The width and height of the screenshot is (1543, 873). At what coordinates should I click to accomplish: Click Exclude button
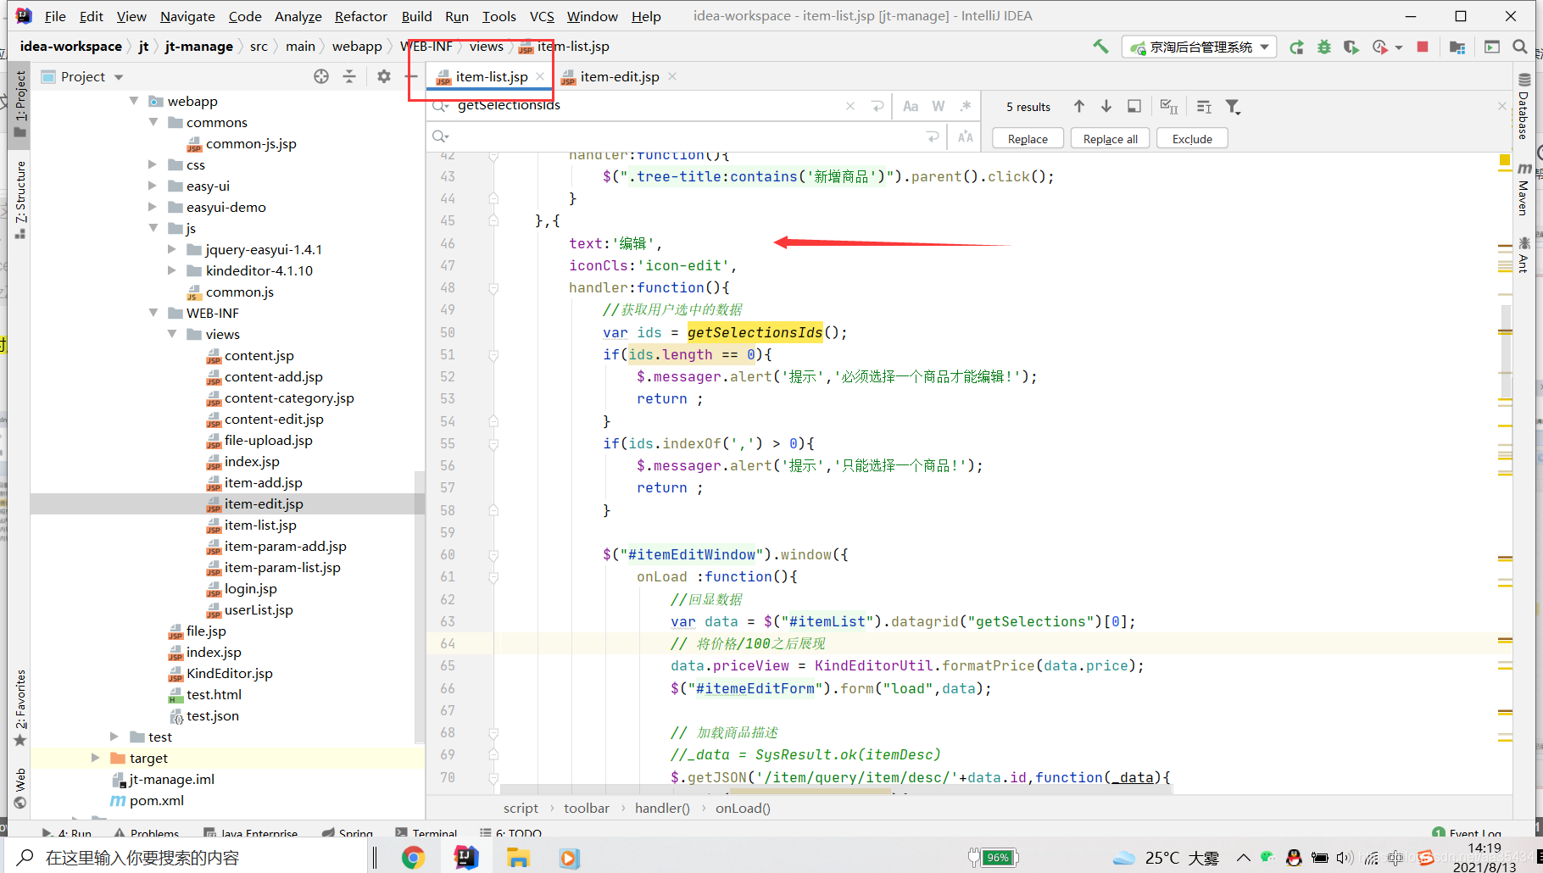click(1192, 139)
